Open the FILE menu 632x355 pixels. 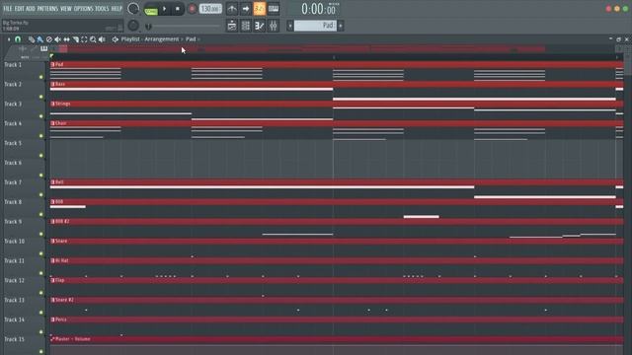tap(8, 9)
